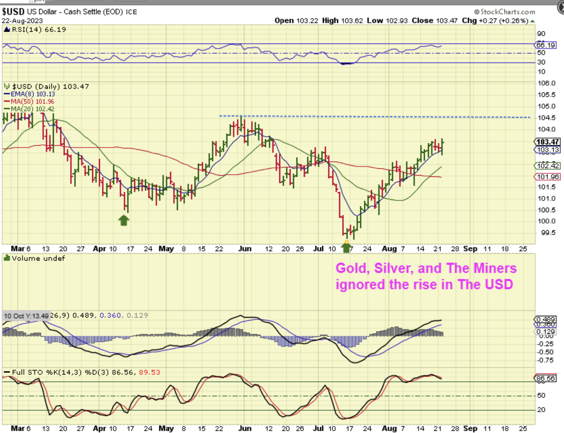Click the 104.5 price-axis label
Image resolution: width=564 pixels, height=433 pixels.
546,118
